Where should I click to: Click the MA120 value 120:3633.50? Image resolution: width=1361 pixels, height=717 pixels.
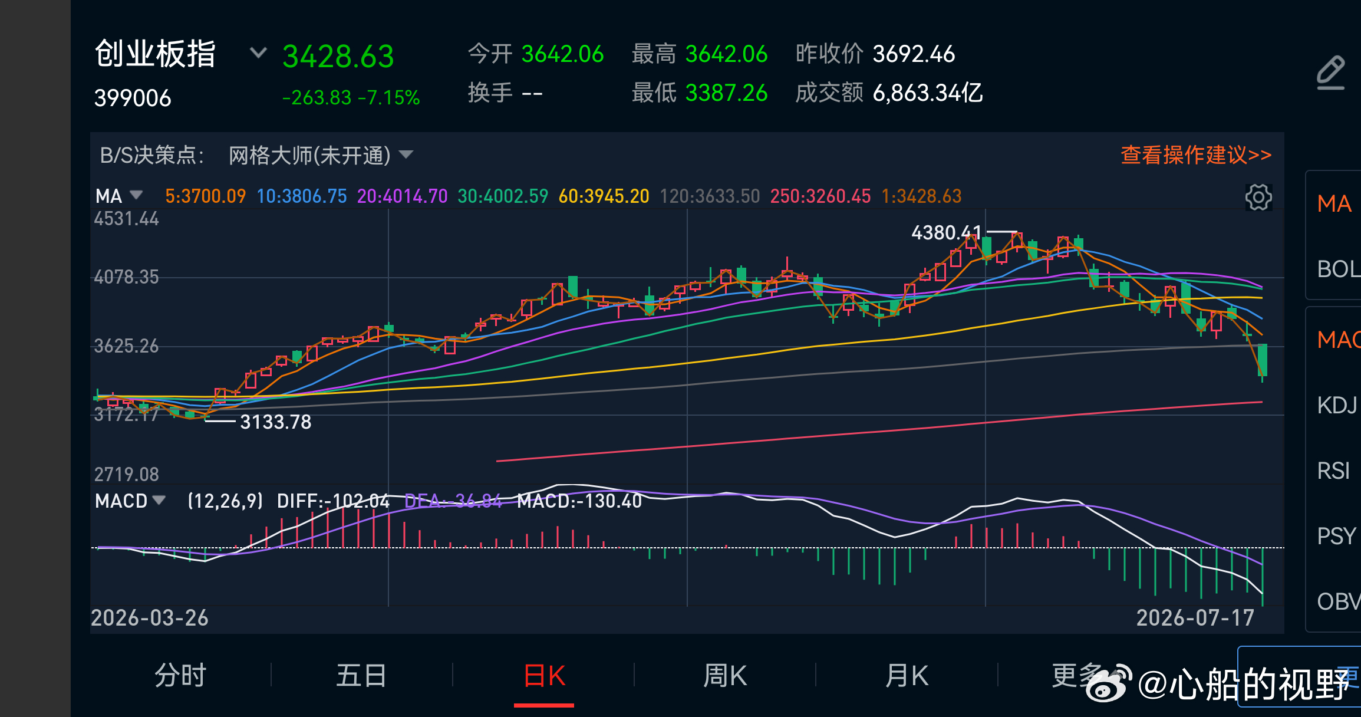coord(710,196)
